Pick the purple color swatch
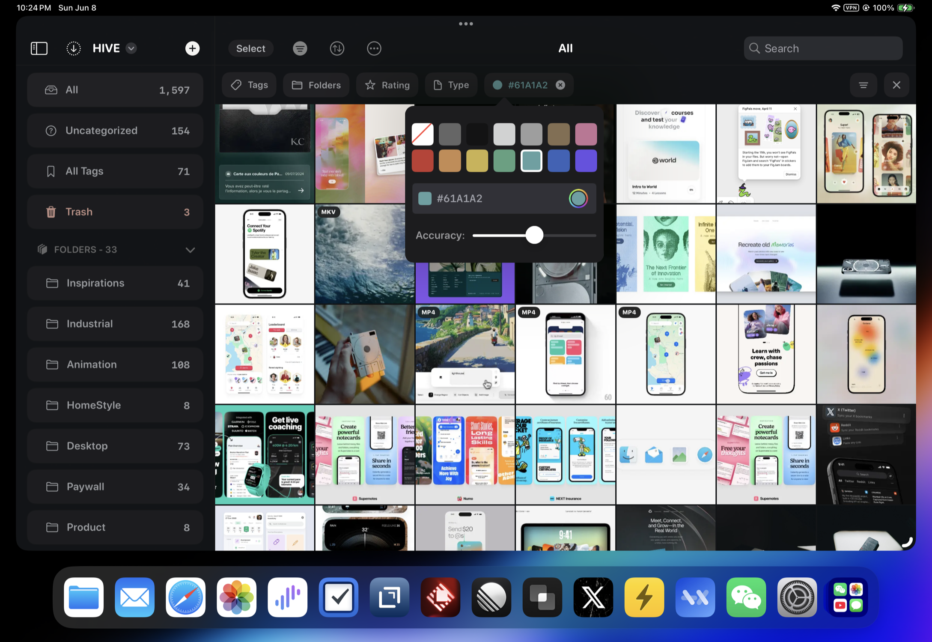932x642 pixels. pos(586,161)
